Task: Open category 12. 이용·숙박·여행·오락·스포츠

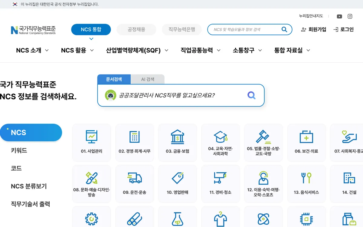Action: [x=263, y=184]
